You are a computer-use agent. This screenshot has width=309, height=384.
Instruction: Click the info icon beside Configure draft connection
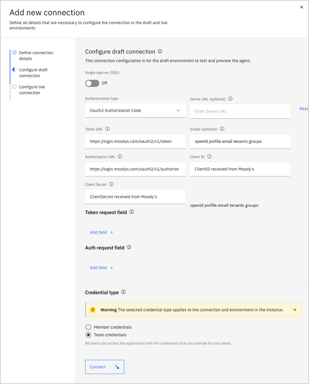pos(160,51)
